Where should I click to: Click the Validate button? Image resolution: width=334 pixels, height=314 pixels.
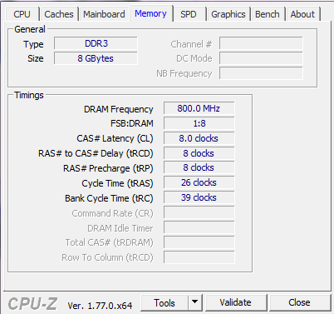[x=236, y=302]
